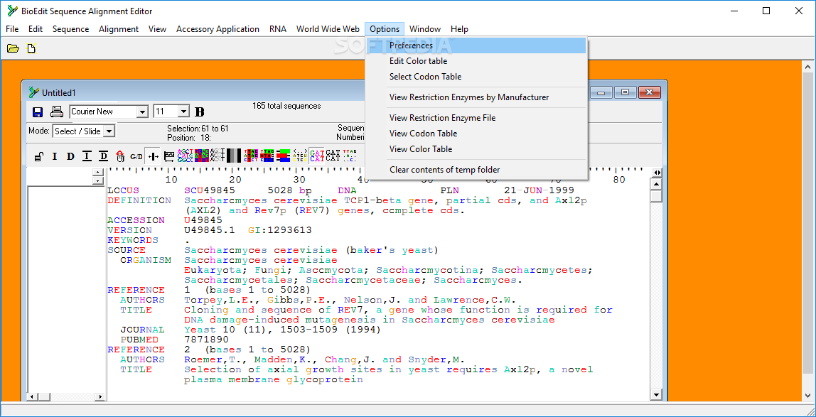816x417 pixels.
Task: Click the red mouse icon
Action: [x=120, y=156]
